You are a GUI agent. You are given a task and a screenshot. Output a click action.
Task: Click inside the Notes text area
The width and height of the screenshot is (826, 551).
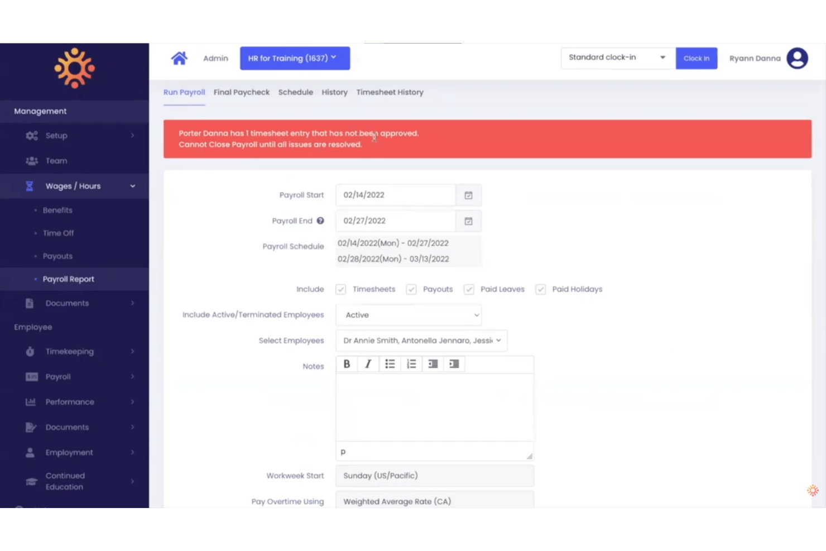click(x=435, y=407)
